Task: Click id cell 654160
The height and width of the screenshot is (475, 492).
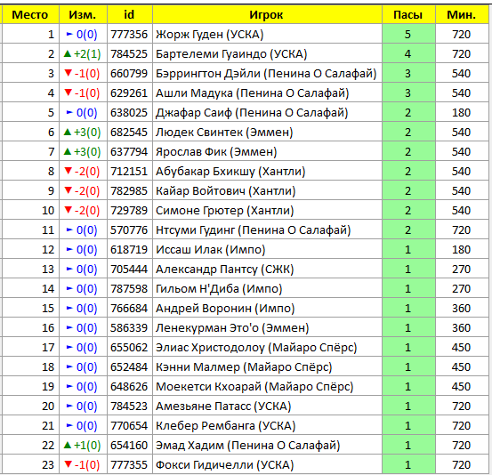Action: 129,445
